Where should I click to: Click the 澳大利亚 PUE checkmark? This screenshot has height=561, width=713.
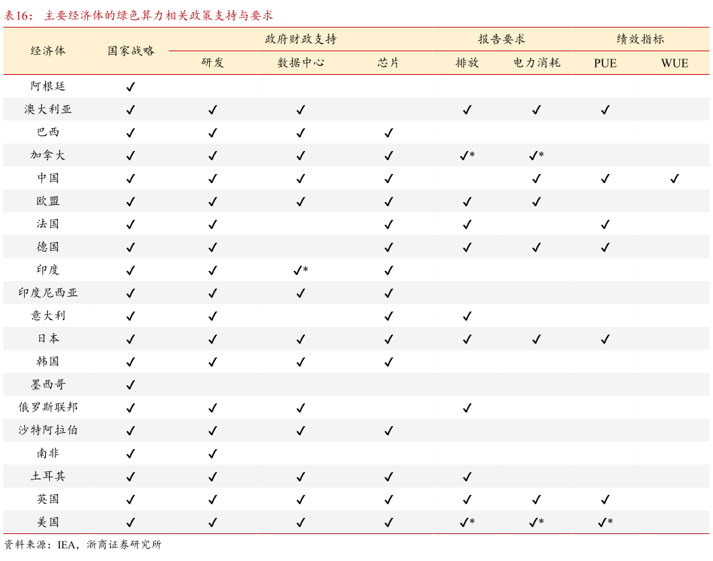click(605, 110)
